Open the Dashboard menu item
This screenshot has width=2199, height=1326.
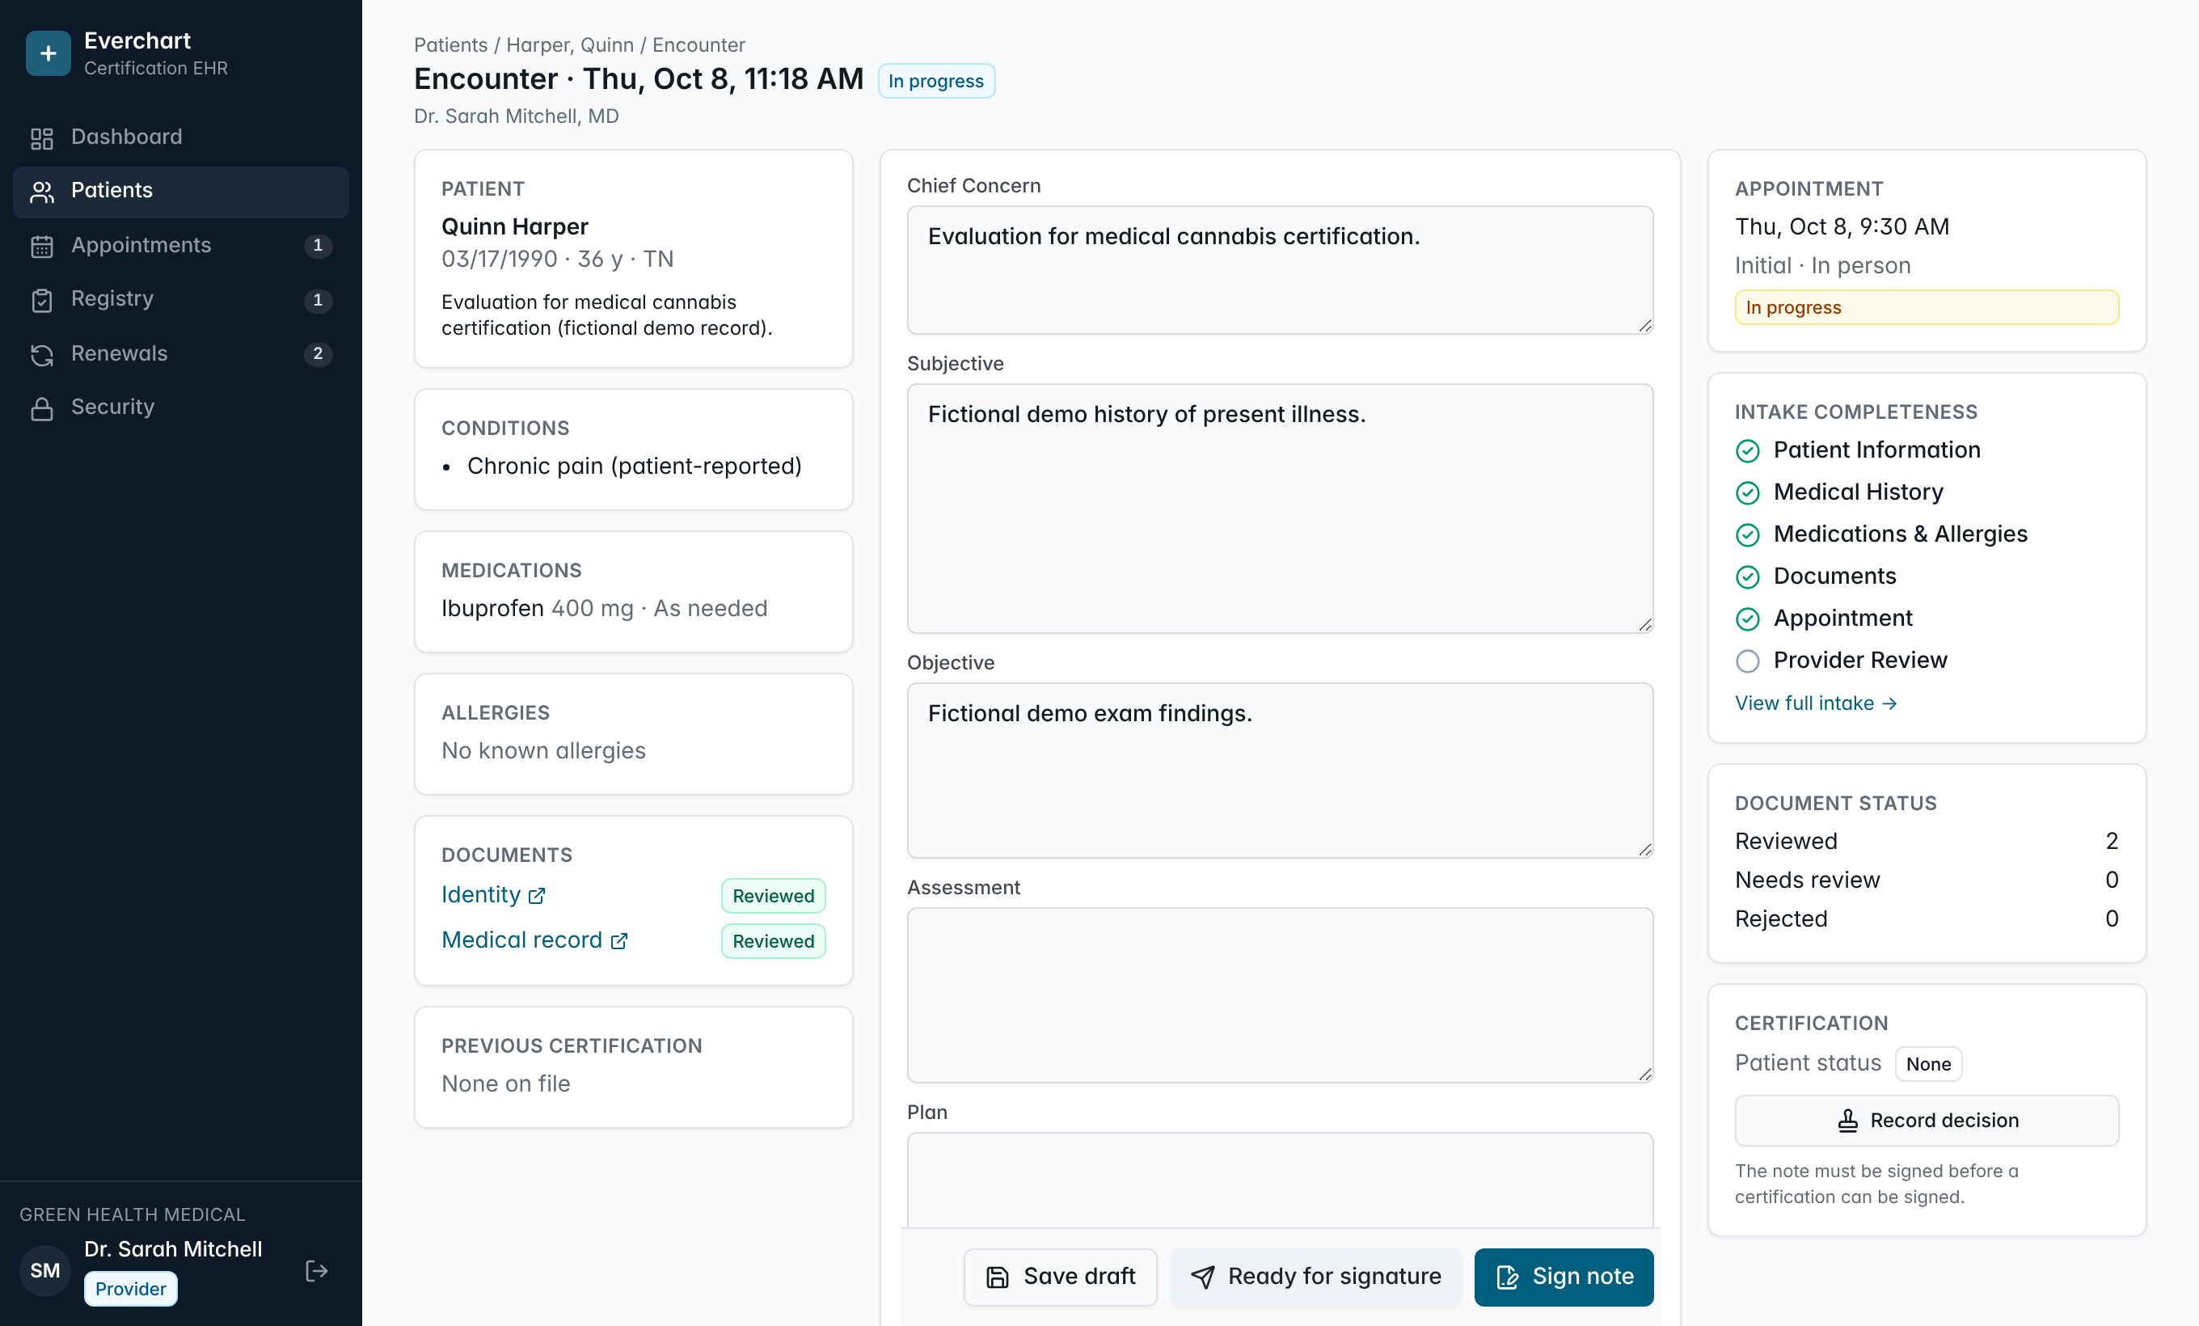click(181, 137)
